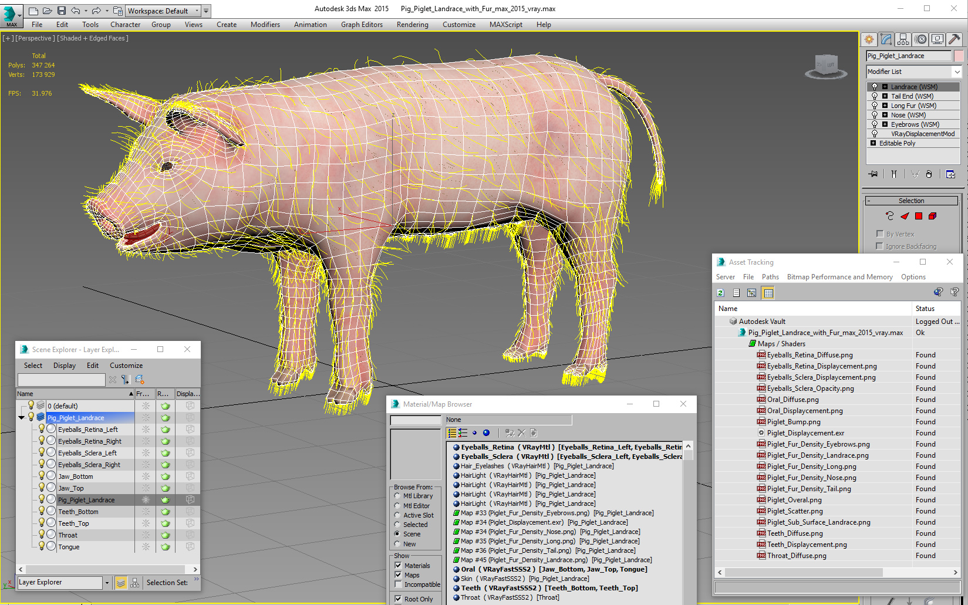Click Refresh icon in Asset Tracking
968x605 pixels.
[721, 293]
